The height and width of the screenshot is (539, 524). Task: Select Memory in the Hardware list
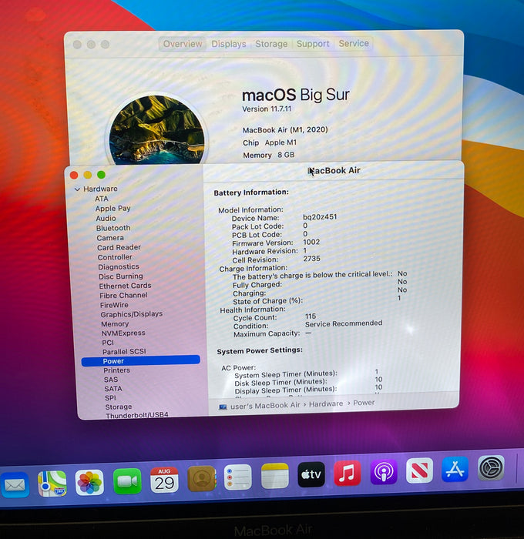click(115, 324)
